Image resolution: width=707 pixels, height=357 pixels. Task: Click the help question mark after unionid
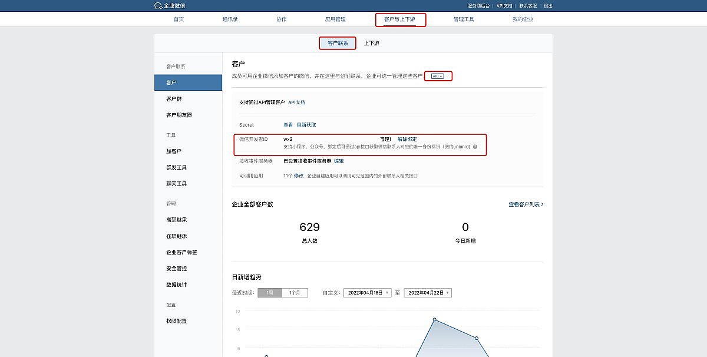pos(475,147)
